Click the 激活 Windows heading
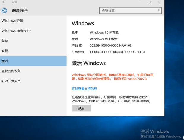 coord(89,63)
